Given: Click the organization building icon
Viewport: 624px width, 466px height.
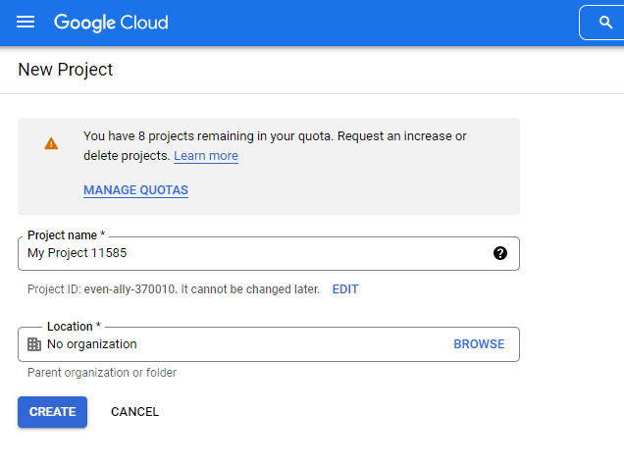Looking at the screenshot, I should coord(34,344).
